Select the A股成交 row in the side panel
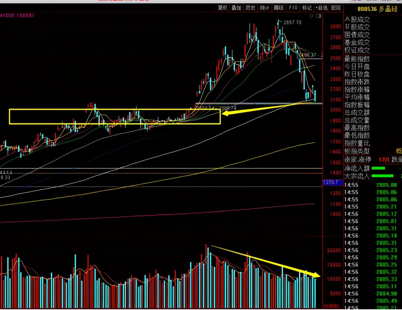The height and width of the screenshot is (310, 402). click(x=357, y=19)
